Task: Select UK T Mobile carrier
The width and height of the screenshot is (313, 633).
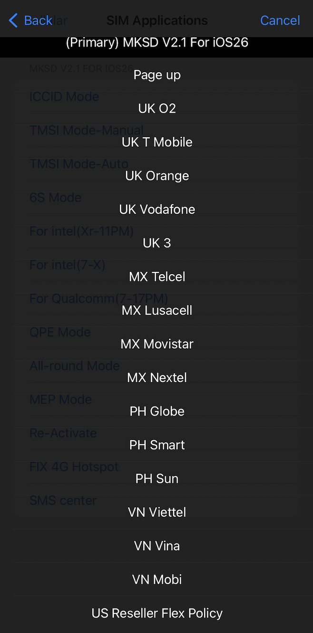Action: (157, 142)
